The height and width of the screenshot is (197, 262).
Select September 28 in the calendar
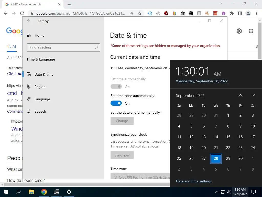(216, 159)
